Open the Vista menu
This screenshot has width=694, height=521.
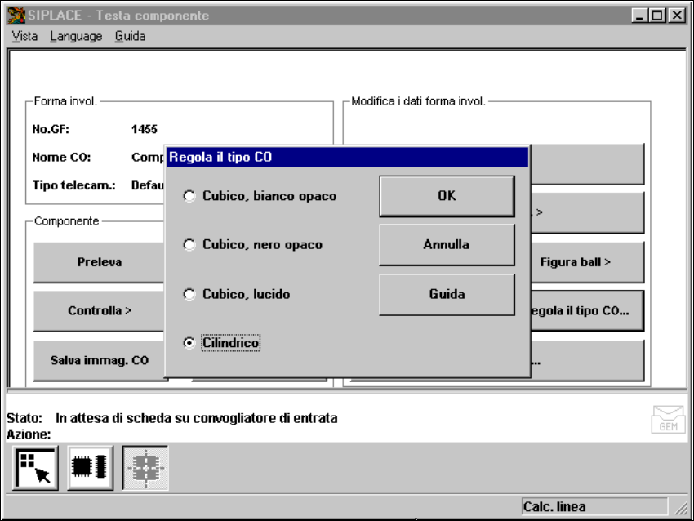coord(24,37)
